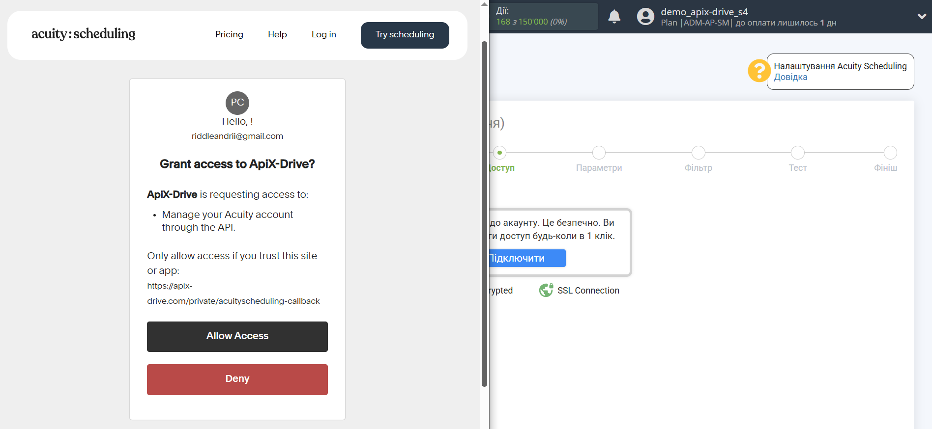Click the PC avatar circle
The width and height of the screenshot is (932, 429).
(237, 103)
